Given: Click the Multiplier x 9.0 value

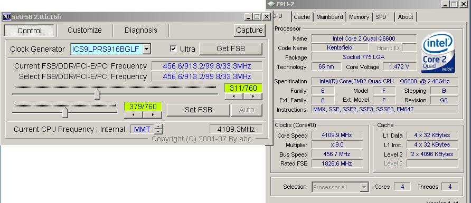Looking at the screenshot, I should (337, 145).
